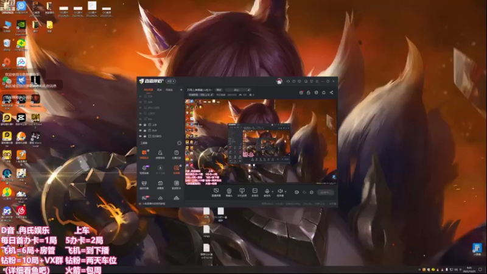This screenshot has height=274, width=487.
Task: Open the WeChat desktop shortcut
Action: (x=6, y=81)
